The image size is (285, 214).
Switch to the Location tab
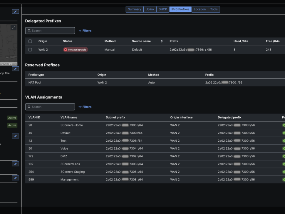pyautogui.click(x=199, y=9)
